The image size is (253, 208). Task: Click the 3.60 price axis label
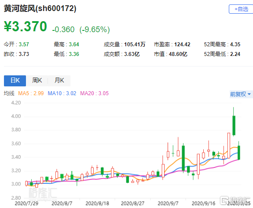point(16,144)
